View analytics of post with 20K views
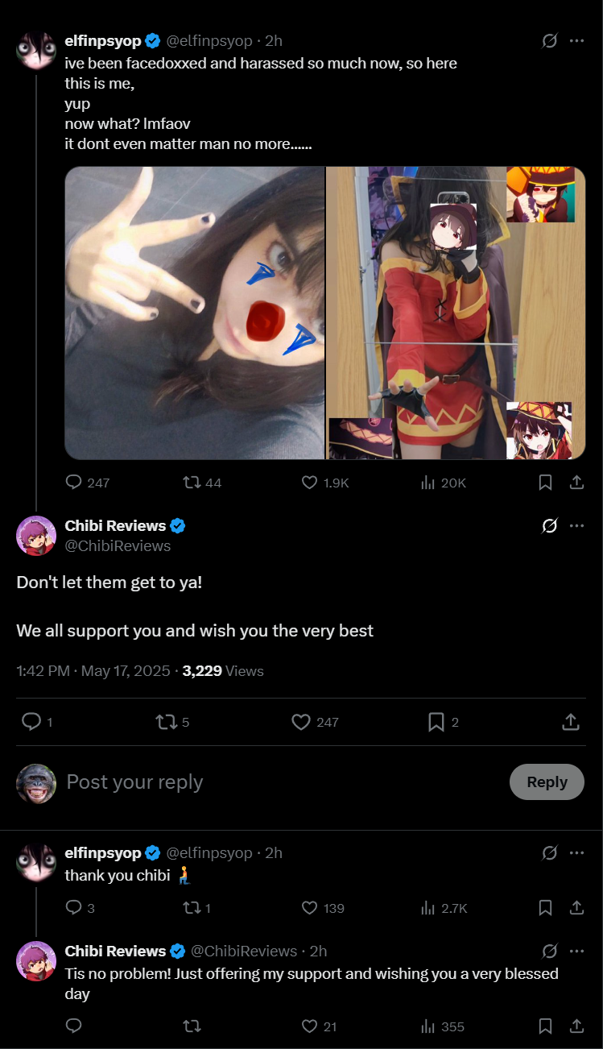The image size is (603, 1049). pos(428,483)
